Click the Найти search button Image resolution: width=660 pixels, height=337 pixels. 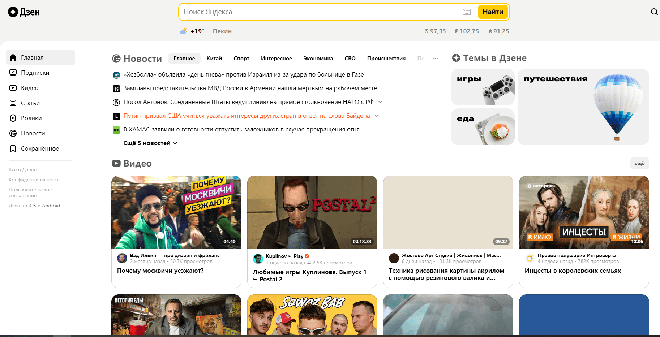(493, 12)
